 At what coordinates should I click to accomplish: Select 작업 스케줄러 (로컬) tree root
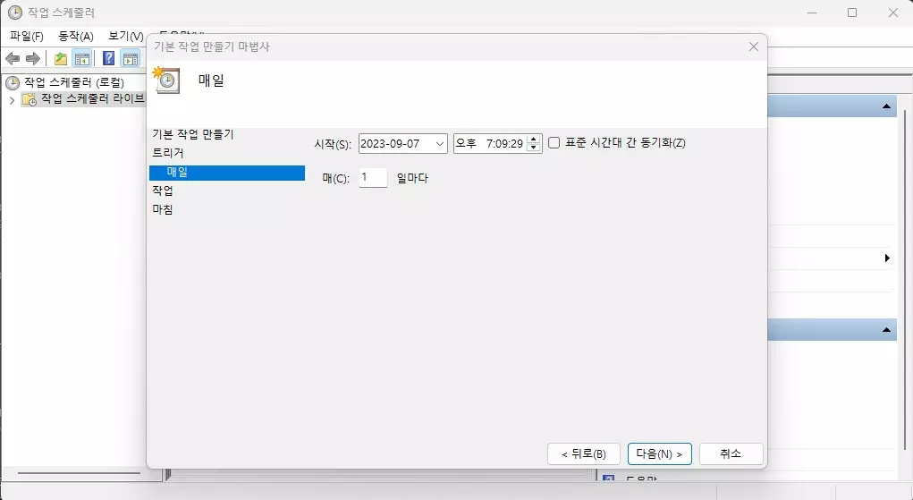coord(74,83)
